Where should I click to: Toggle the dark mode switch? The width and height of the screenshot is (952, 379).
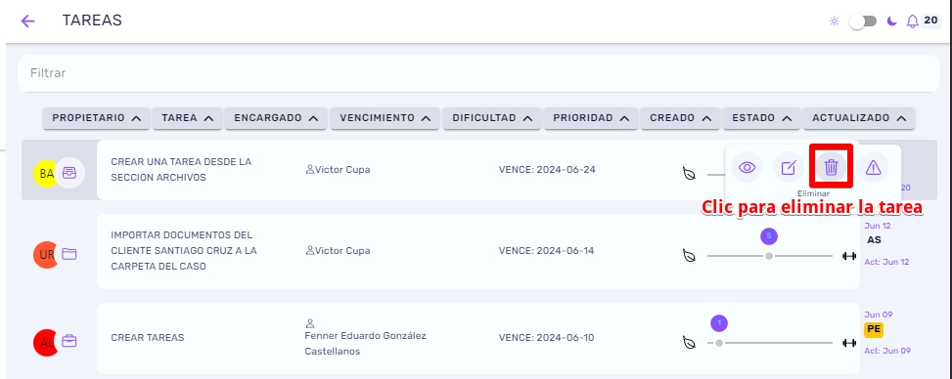[863, 21]
